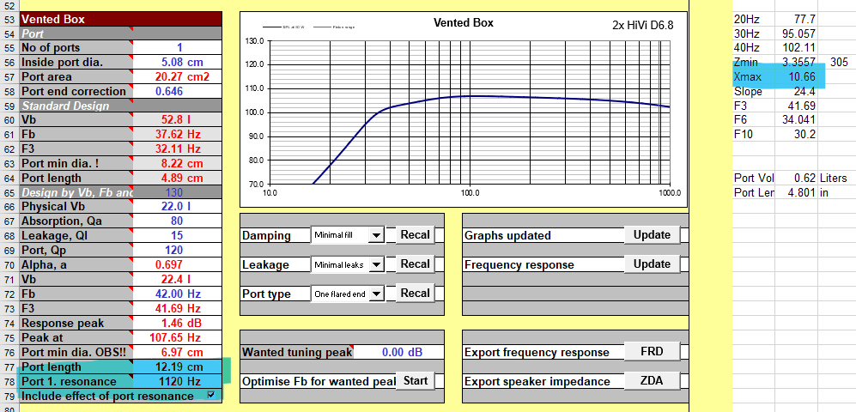This screenshot has width=856, height=412.
Task: Click the FRD export button
Action: pyautogui.click(x=652, y=351)
